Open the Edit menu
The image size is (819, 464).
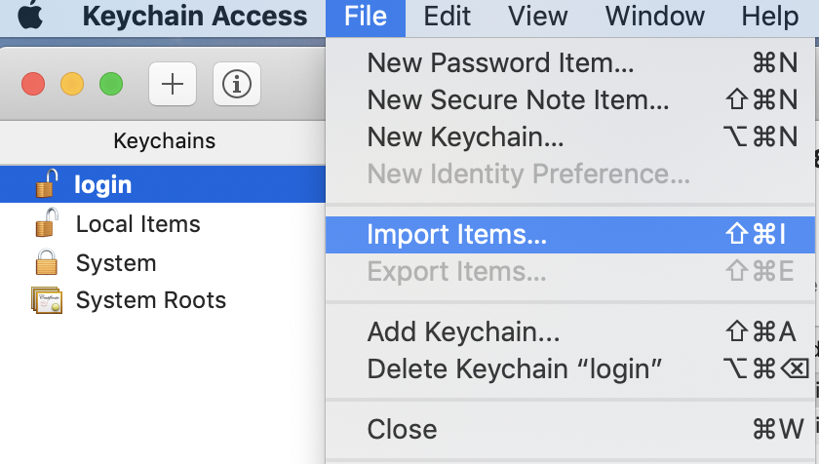tap(447, 17)
